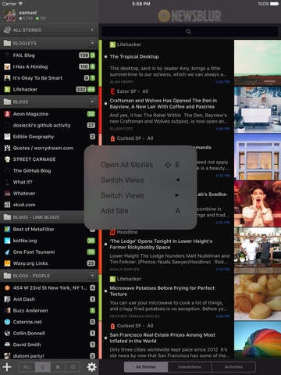
Task: Choose Add Site from popup
Action: tap(140, 211)
